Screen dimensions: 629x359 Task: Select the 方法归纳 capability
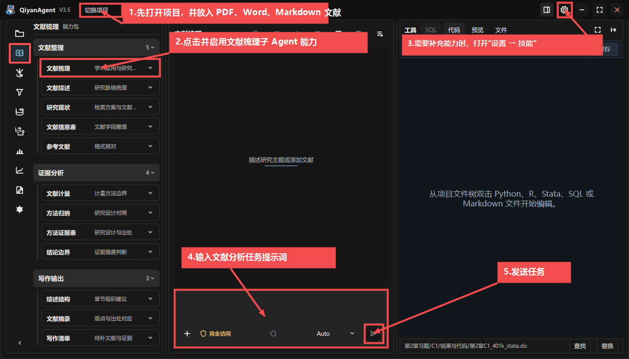click(x=100, y=213)
